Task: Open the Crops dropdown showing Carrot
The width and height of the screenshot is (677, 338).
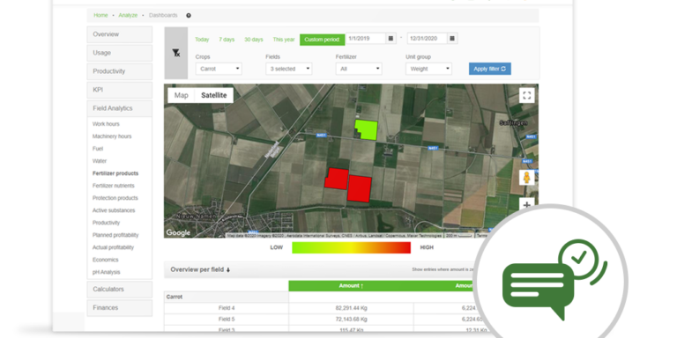Action: (x=219, y=69)
